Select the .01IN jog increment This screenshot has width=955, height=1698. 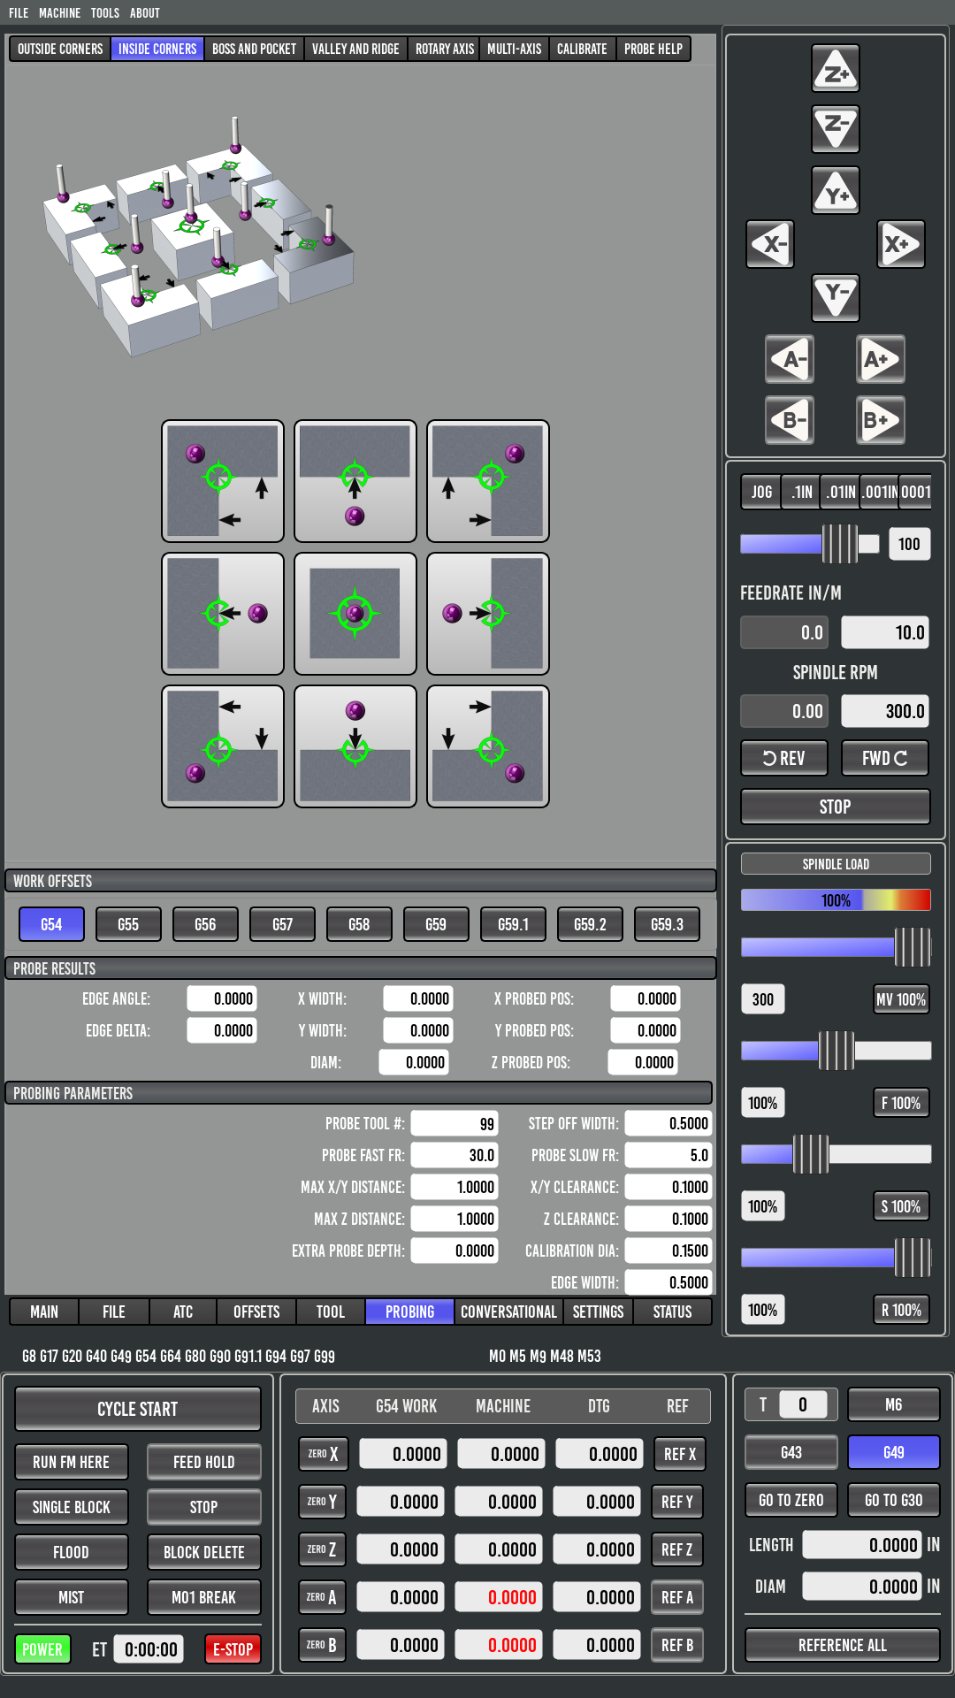(841, 492)
